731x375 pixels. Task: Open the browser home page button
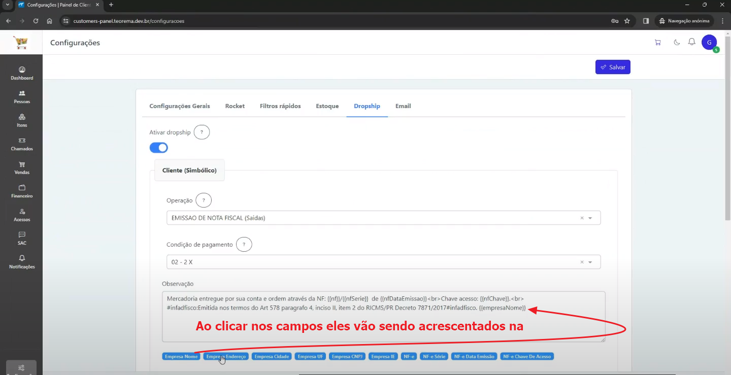(49, 21)
